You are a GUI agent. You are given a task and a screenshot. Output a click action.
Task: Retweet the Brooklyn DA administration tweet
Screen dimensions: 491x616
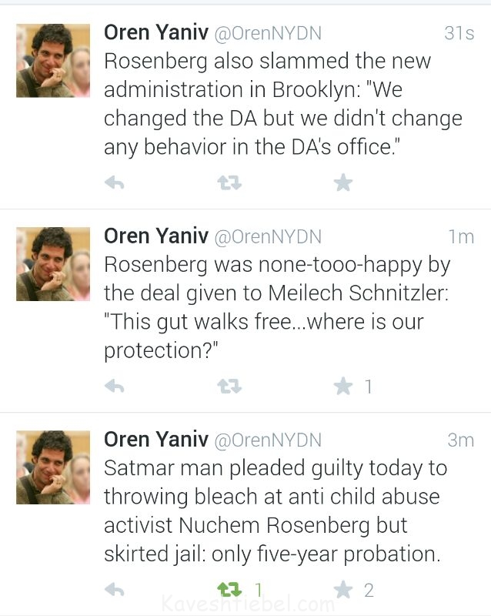pos(229,182)
